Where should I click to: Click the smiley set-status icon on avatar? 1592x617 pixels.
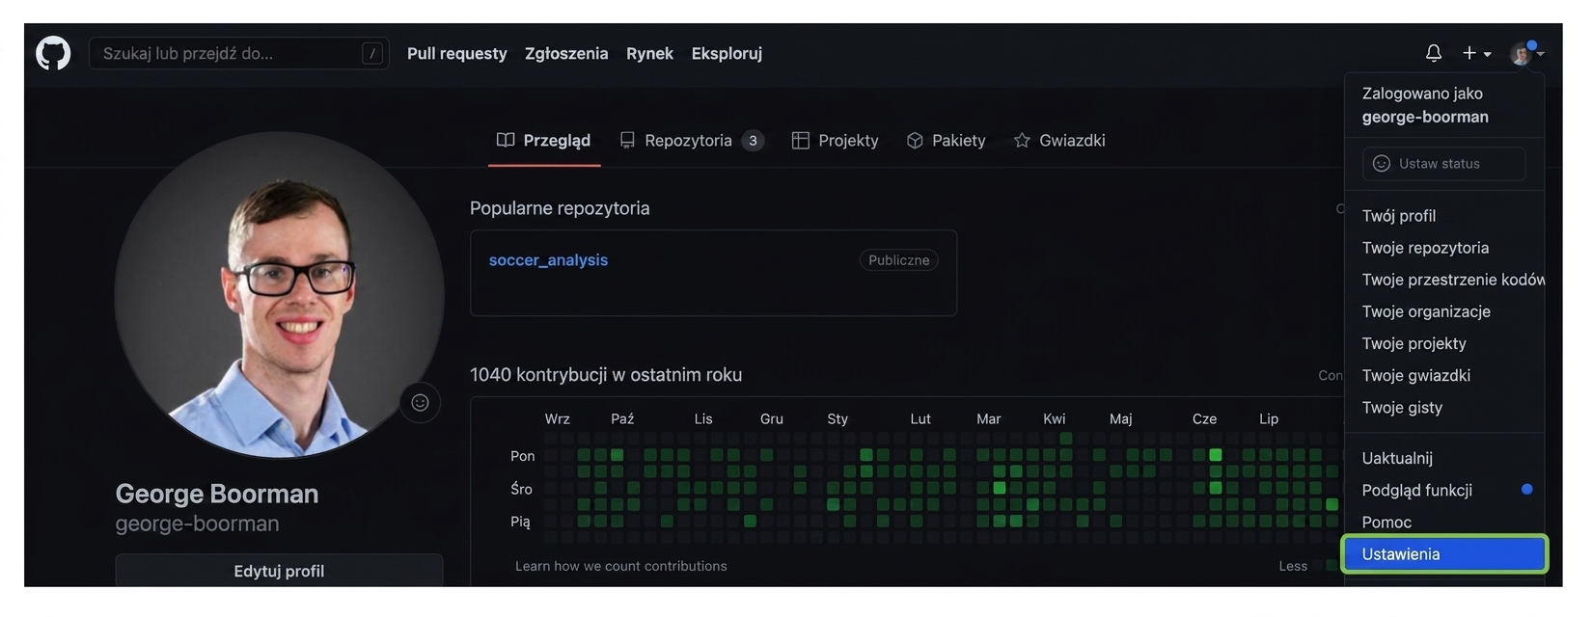[420, 402]
